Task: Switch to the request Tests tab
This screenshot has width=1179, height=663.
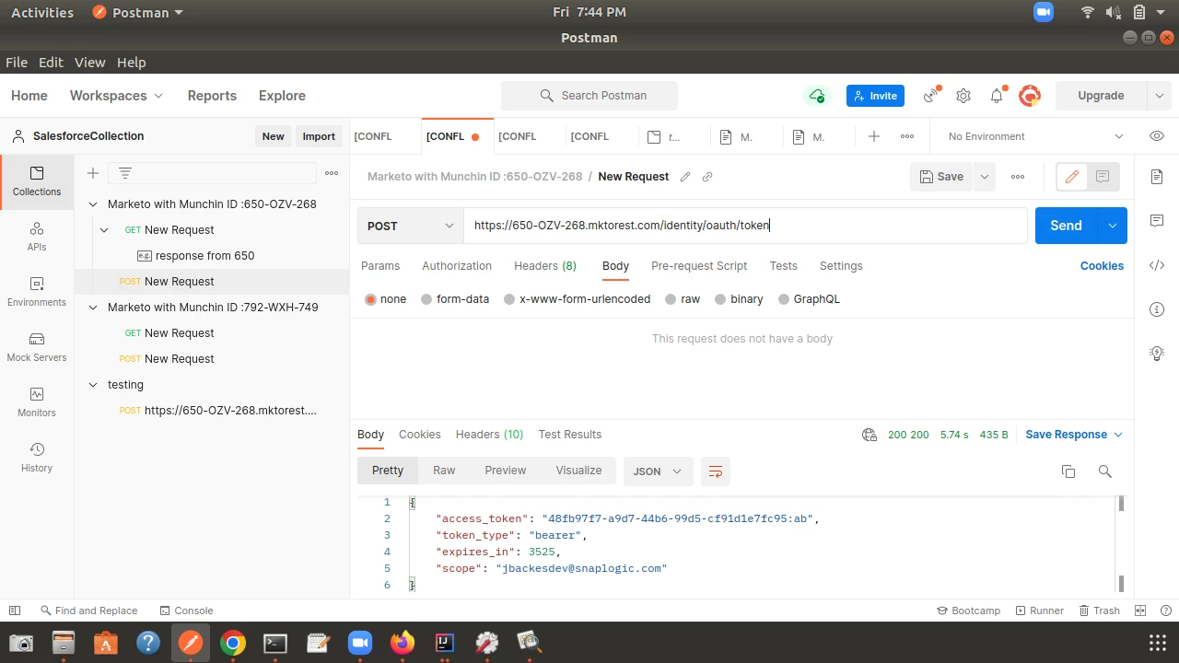Action: (x=784, y=266)
